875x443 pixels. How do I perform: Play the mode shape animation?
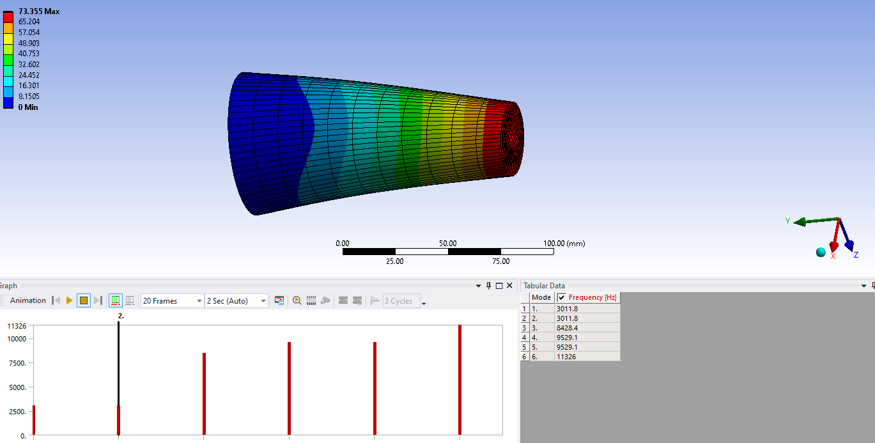(68, 300)
